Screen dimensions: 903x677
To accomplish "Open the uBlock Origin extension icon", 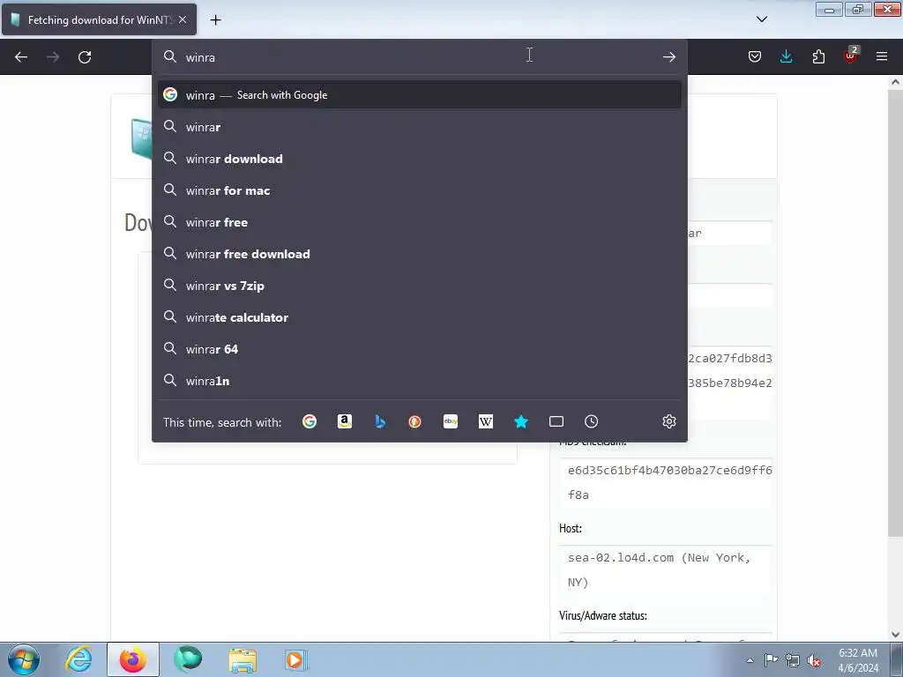I will [x=850, y=56].
